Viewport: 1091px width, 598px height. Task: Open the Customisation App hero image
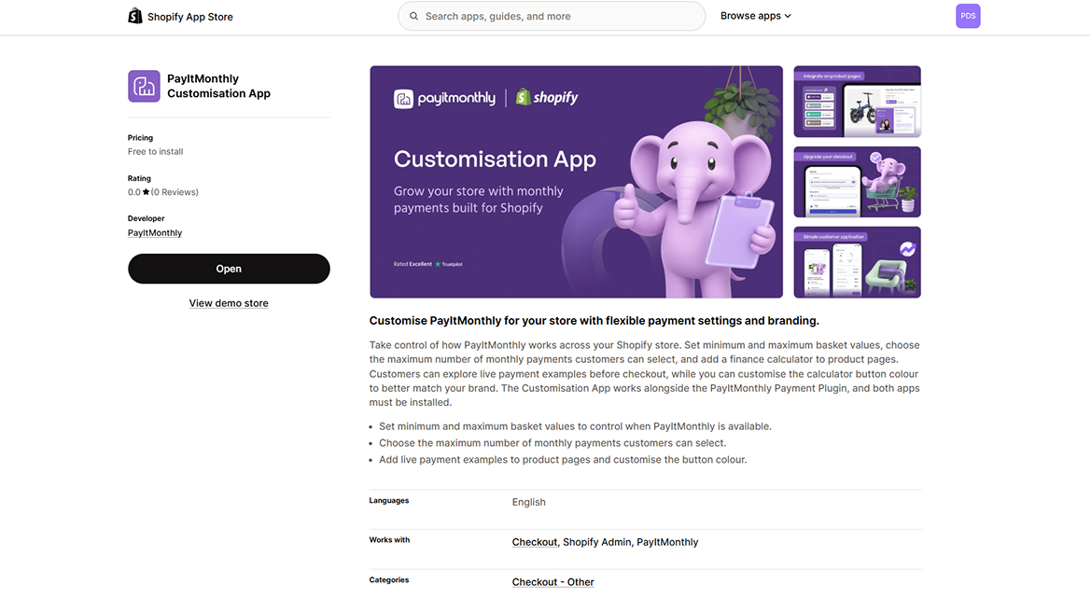coord(576,182)
